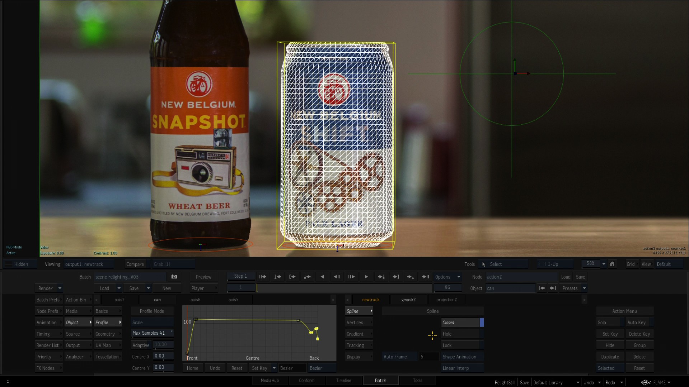
Task: Click the Compare button
Action: (135, 264)
